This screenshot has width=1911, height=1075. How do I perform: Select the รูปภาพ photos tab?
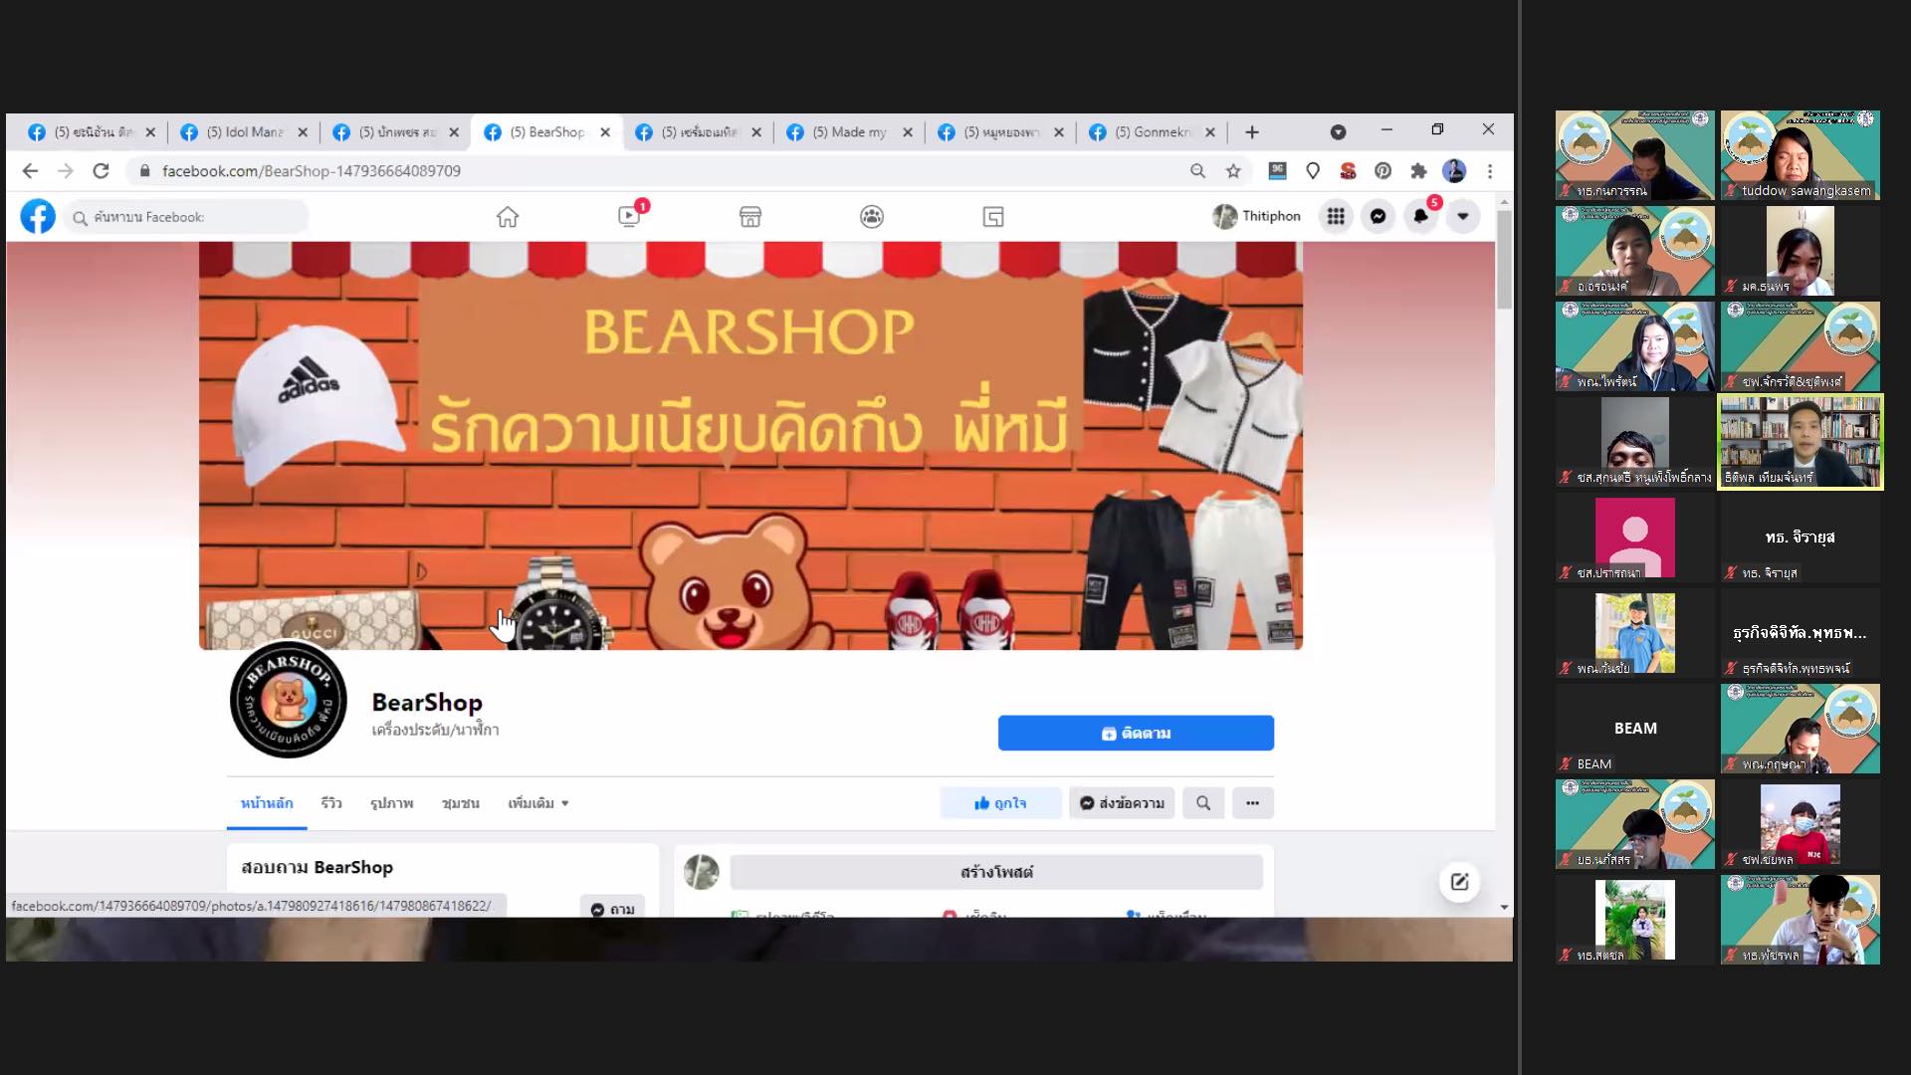click(391, 803)
